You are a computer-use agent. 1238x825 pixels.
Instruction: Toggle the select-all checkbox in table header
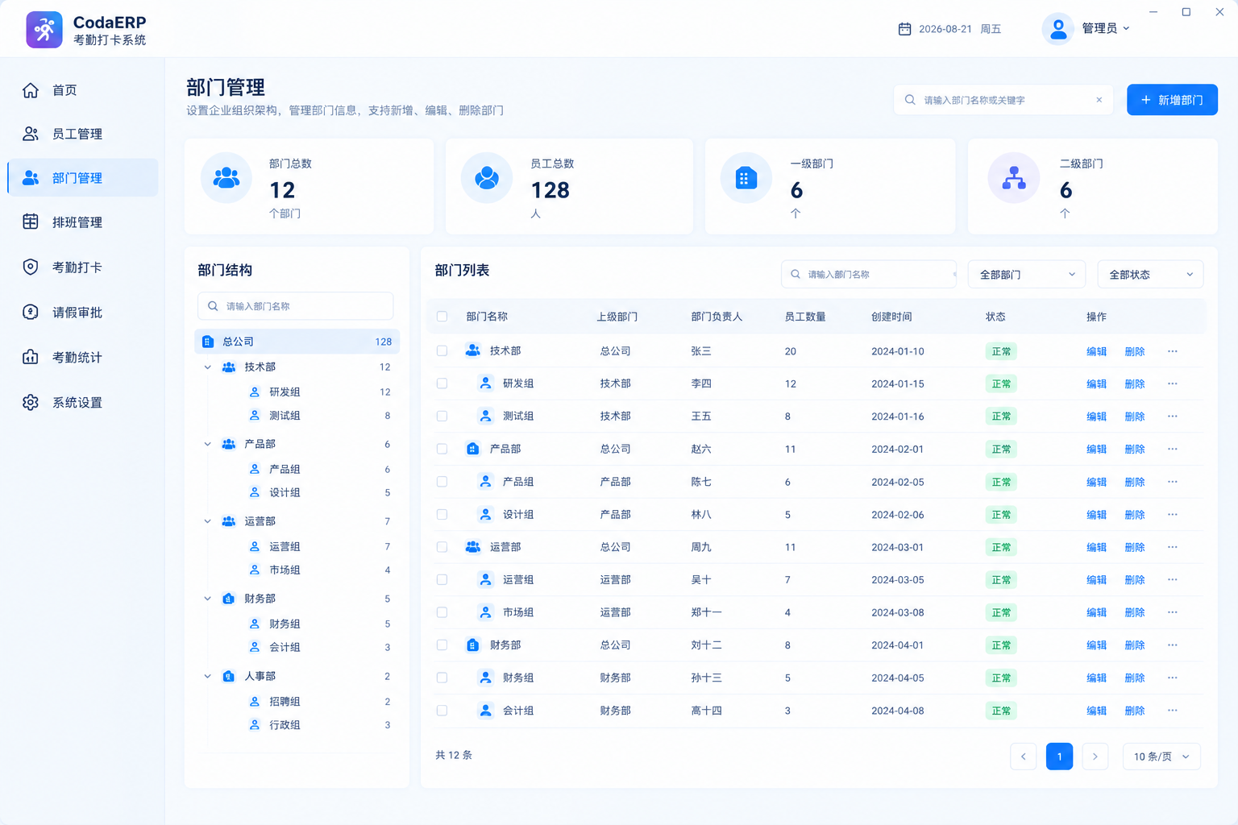442,317
